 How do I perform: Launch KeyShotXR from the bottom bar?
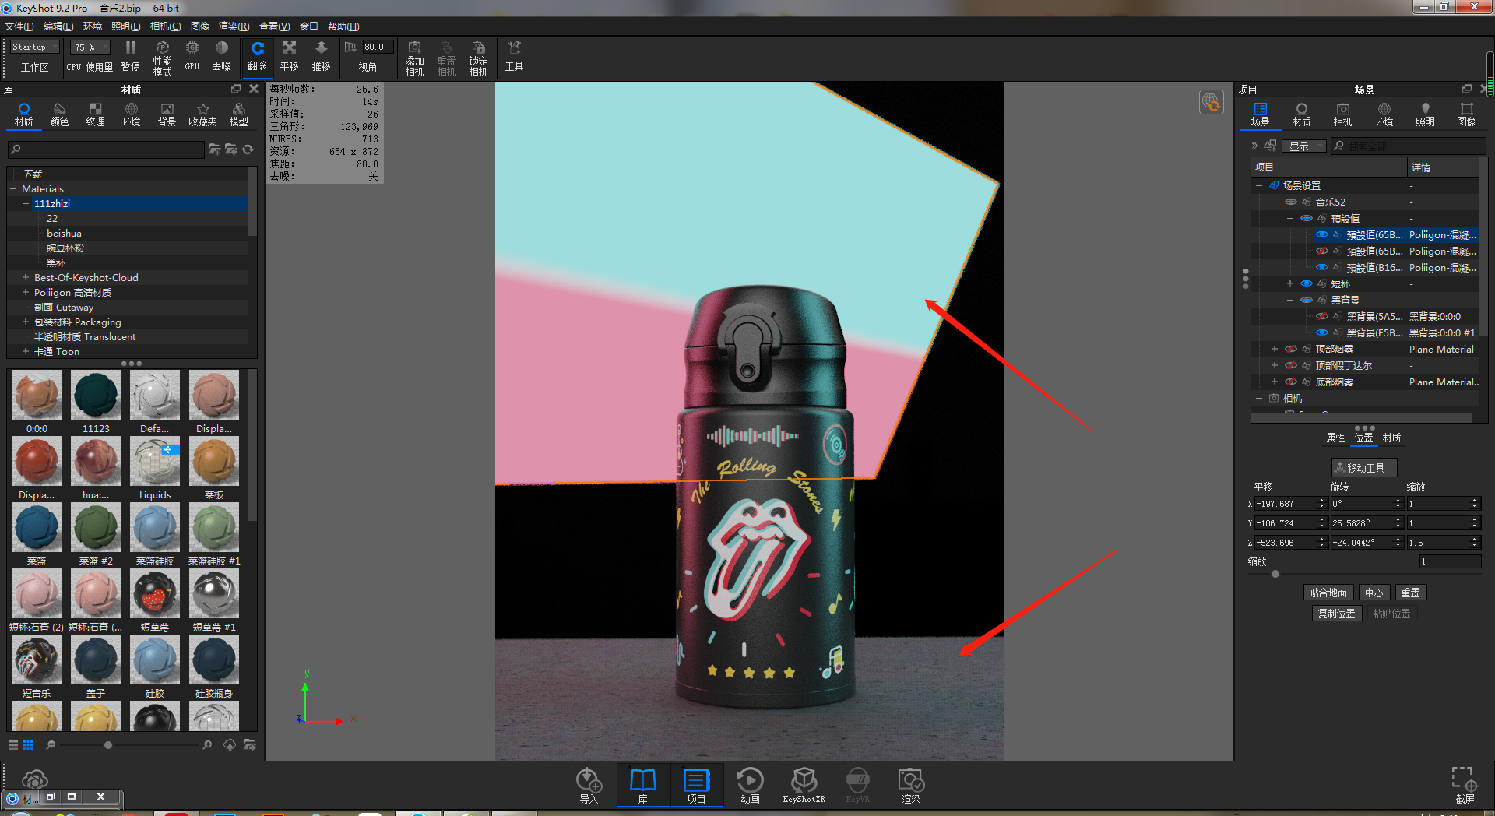pos(804,783)
